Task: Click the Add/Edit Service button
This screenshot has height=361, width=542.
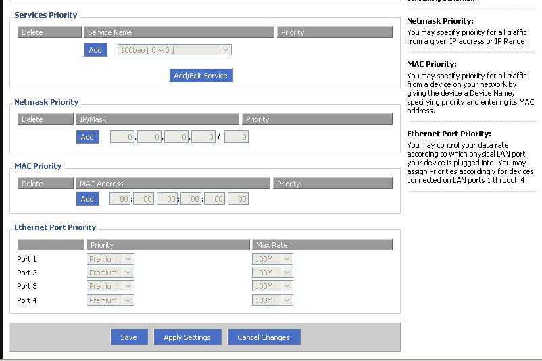Action: pyautogui.click(x=201, y=76)
